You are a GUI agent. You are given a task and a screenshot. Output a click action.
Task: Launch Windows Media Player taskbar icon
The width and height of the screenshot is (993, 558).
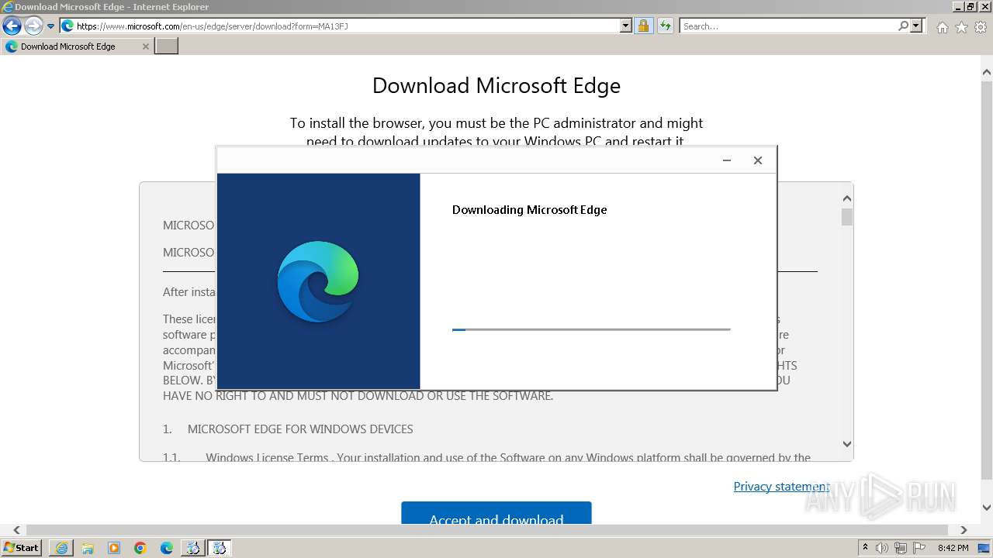114,548
